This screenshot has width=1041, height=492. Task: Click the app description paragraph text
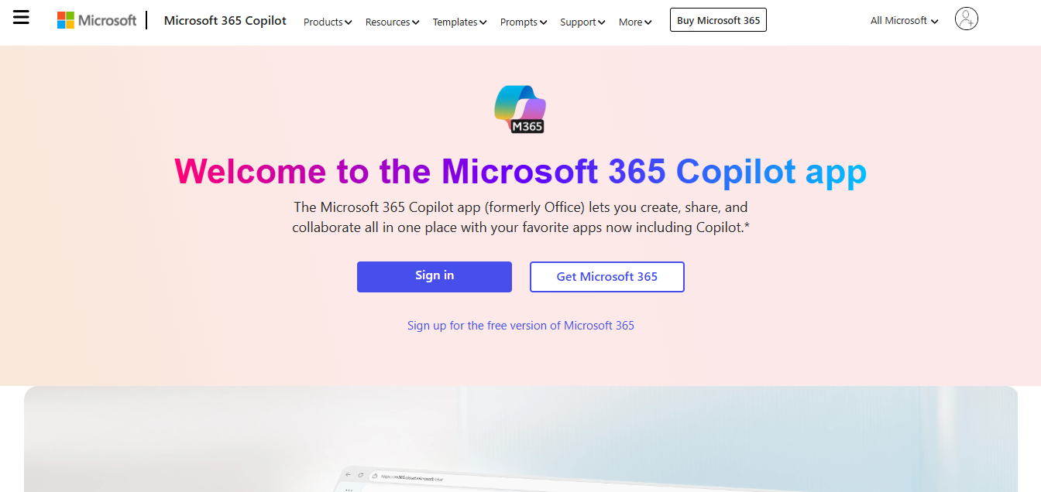pyautogui.click(x=520, y=217)
